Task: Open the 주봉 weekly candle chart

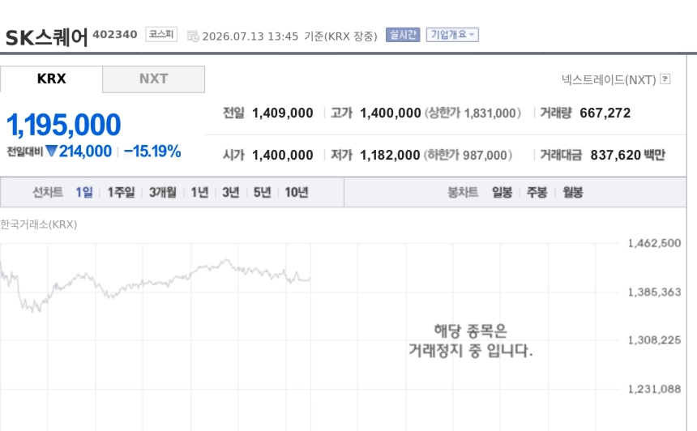Action: [537, 192]
